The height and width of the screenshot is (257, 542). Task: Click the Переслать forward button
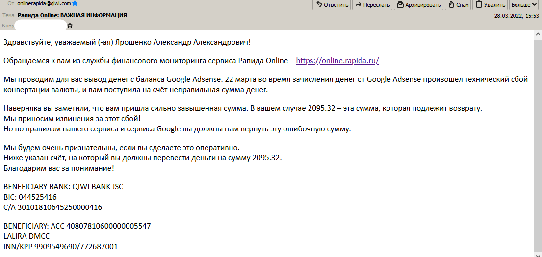click(x=373, y=5)
